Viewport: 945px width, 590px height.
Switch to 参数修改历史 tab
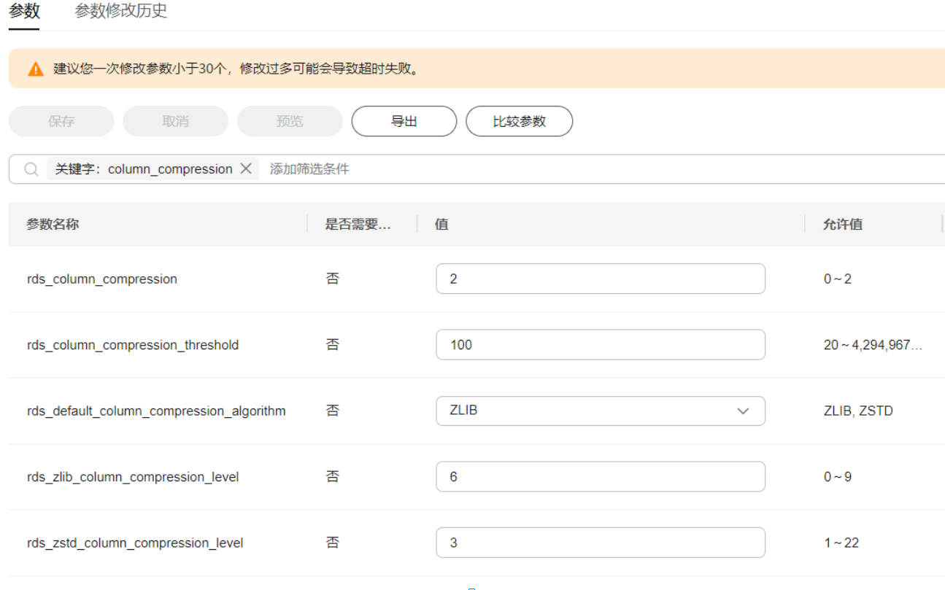[121, 11]
